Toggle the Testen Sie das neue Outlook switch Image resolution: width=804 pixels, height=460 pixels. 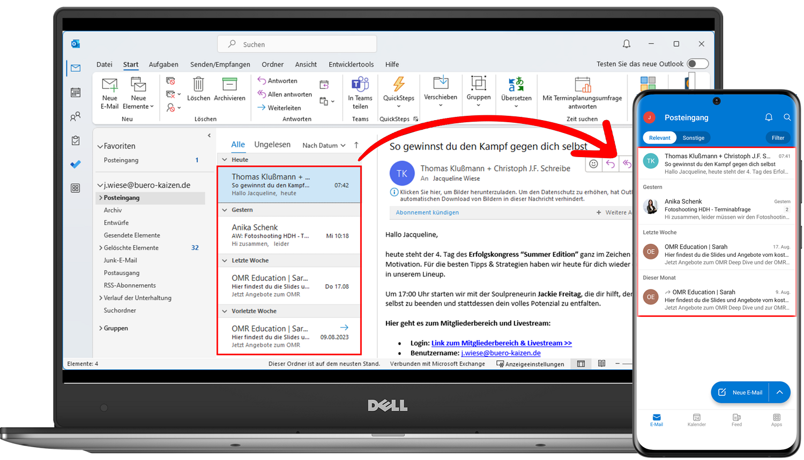(698, 64)
